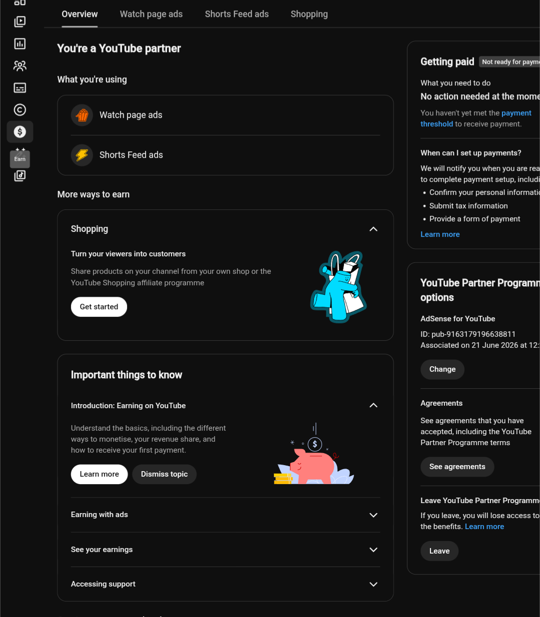This screenshot has width=540, height=617.
Task: Click the payment threshold link
Action: 476,118
